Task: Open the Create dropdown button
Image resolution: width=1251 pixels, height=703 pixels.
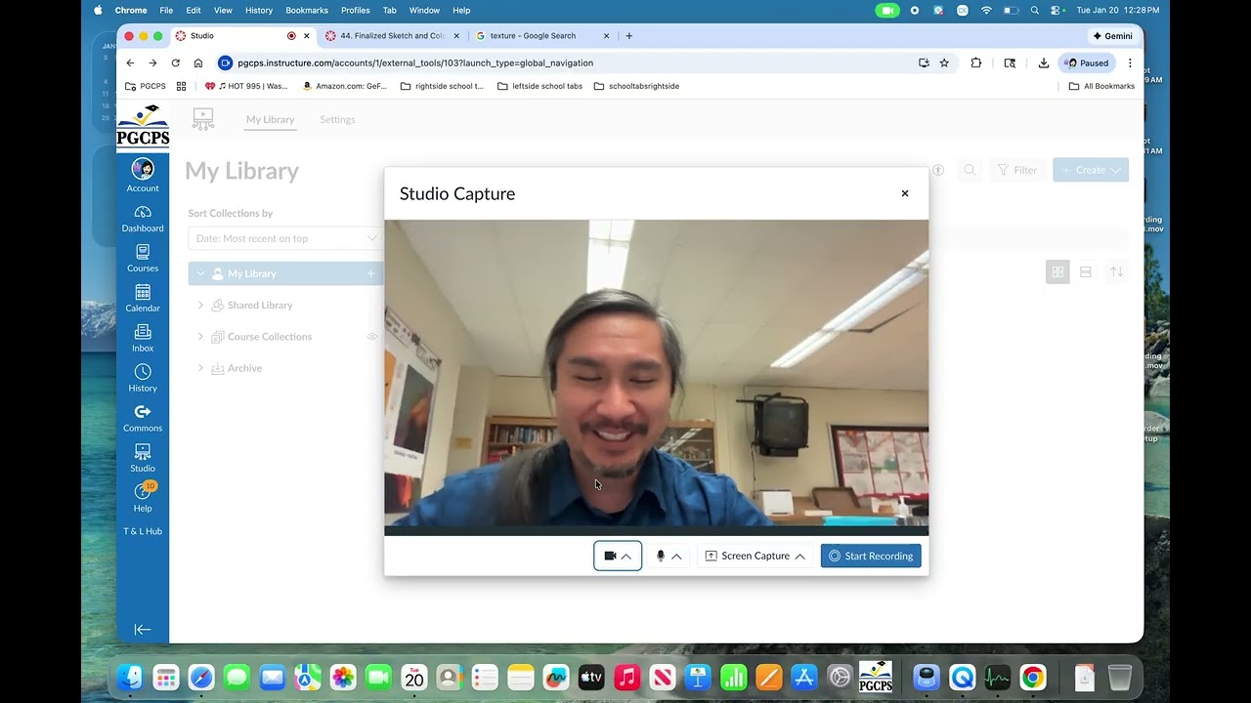Action: (x=1091, y=170)
